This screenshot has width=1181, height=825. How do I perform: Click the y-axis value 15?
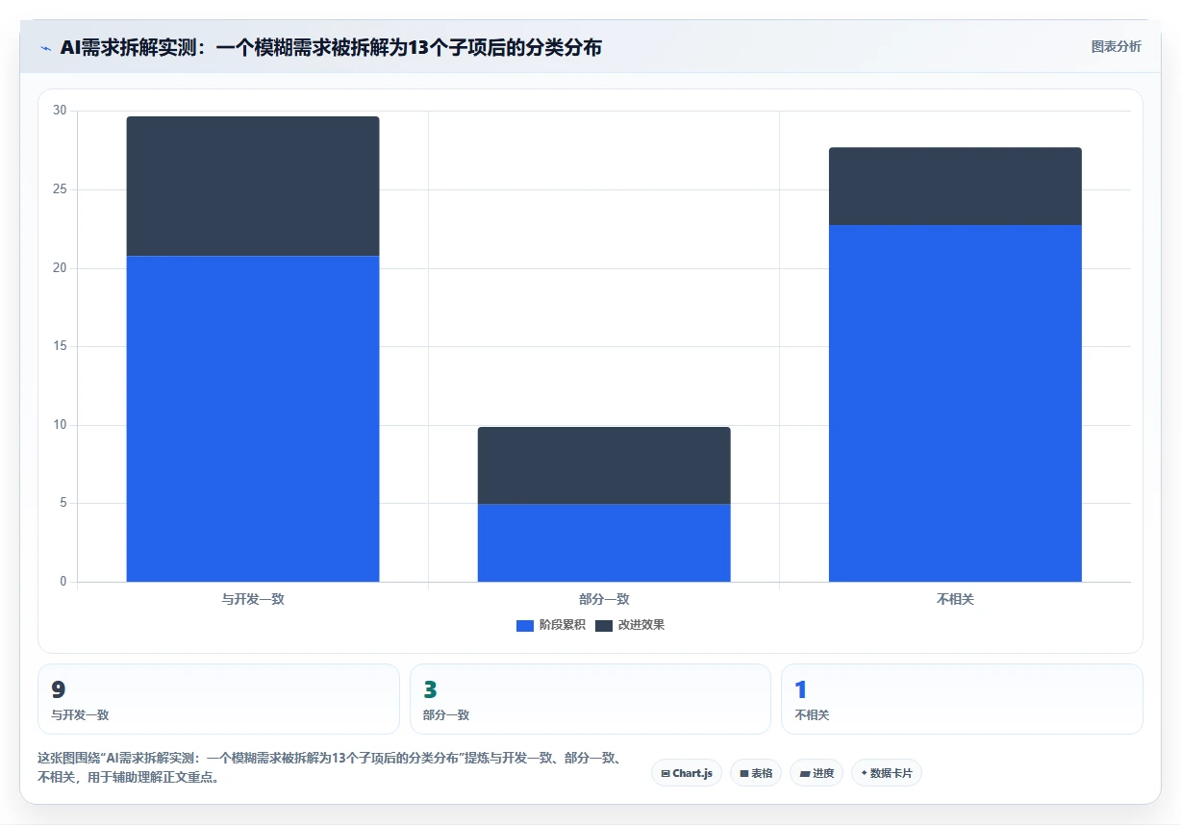pyautogui.click(x=60, y=346)
